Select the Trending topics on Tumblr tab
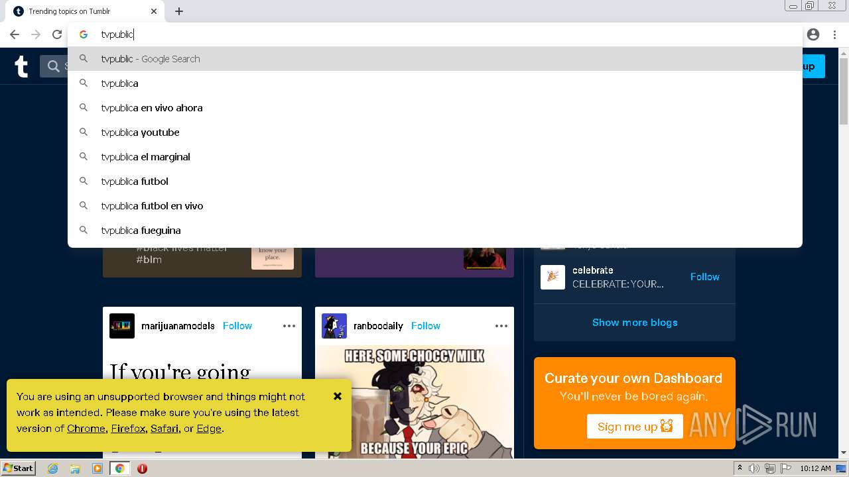Screen dimensions: 849x477 (x=86, y=11)
